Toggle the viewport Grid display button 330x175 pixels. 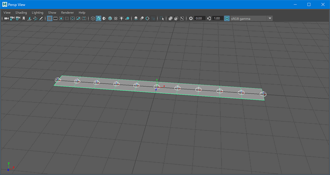[x=49, y=19]
